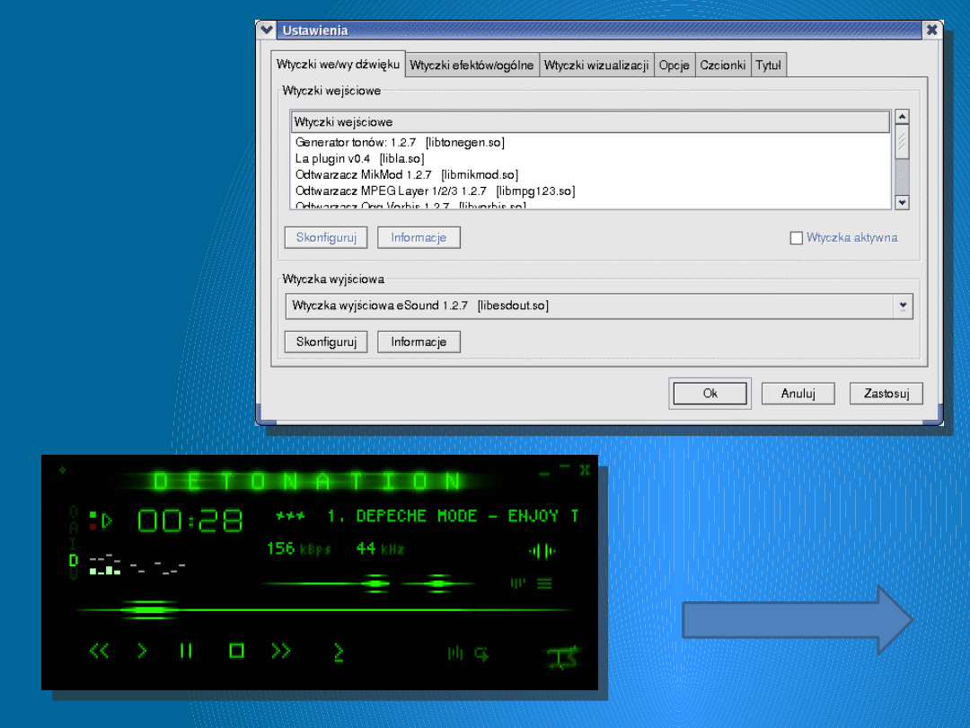Toggle the playlist window icon
The width and height of the screenshot is (970, 728).
click(x=544, y=583)
